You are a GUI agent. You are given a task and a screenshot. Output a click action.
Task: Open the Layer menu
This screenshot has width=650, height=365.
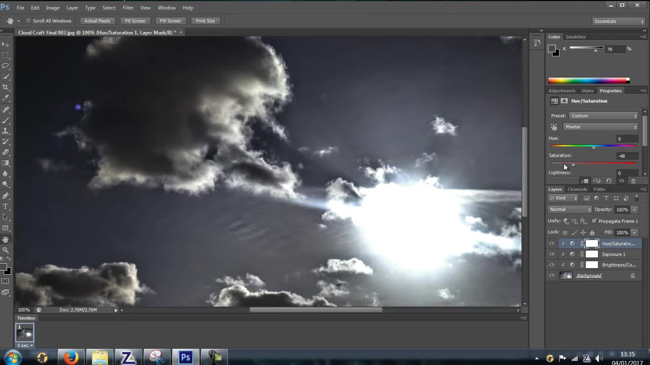coord(72,8)
